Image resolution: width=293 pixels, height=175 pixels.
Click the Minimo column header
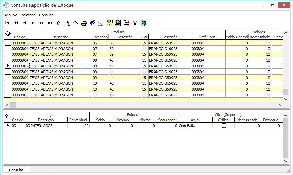coord(145,120)
